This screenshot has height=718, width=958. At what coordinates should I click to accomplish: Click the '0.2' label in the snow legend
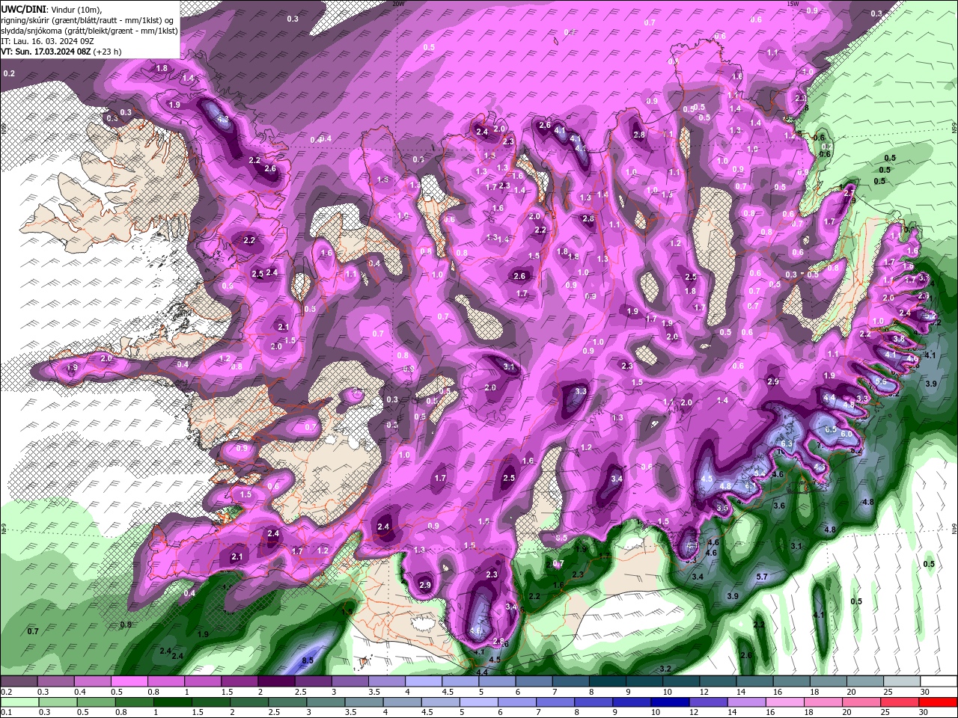6,691
